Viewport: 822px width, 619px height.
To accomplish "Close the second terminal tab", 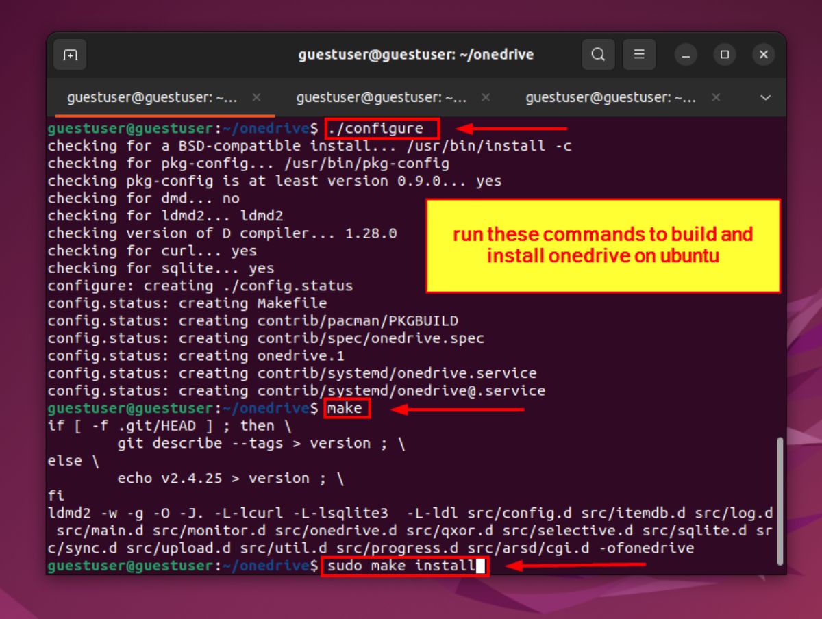I will click(485, 97).
